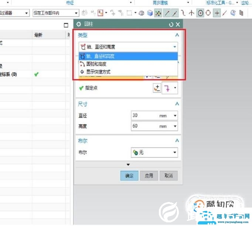Image resolution: width=252 pixels, height=226 pixels.
Task: Close the 圆柱 dialog
Action: pos(178,25)
